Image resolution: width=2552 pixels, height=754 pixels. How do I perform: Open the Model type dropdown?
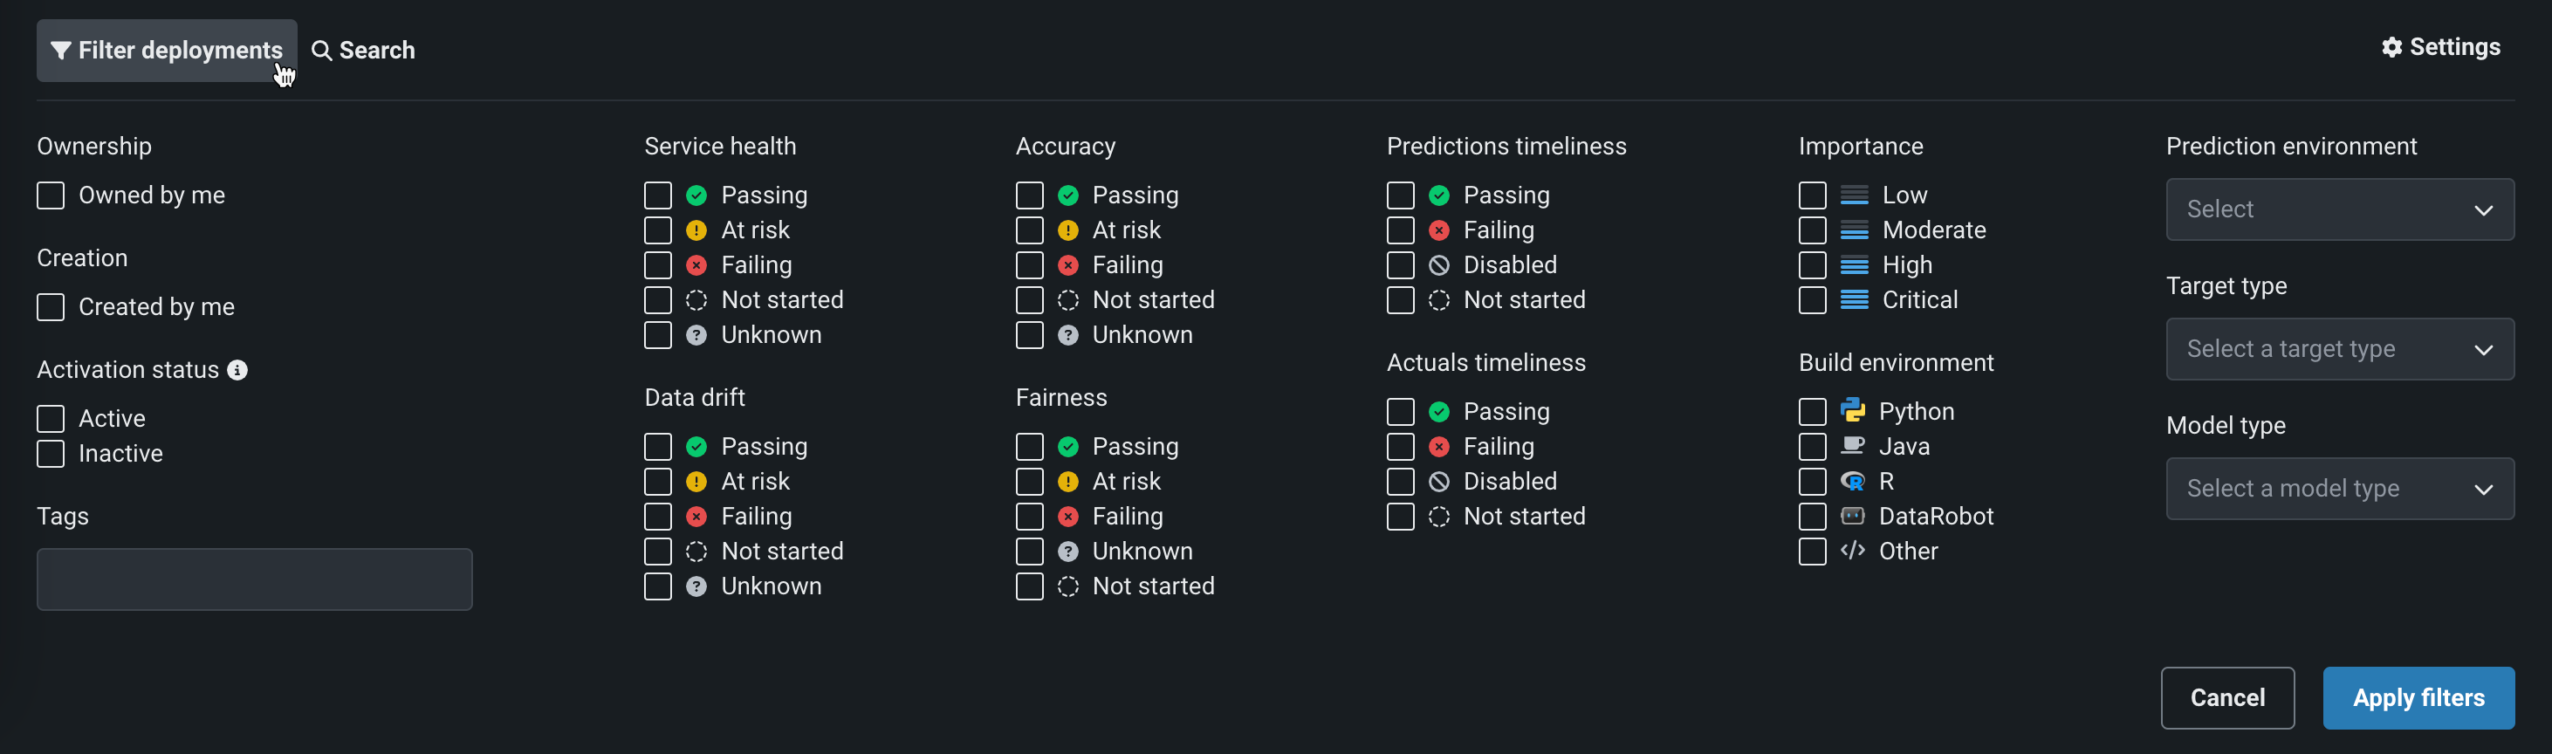pyautogui.click(x=2339, y=489)
